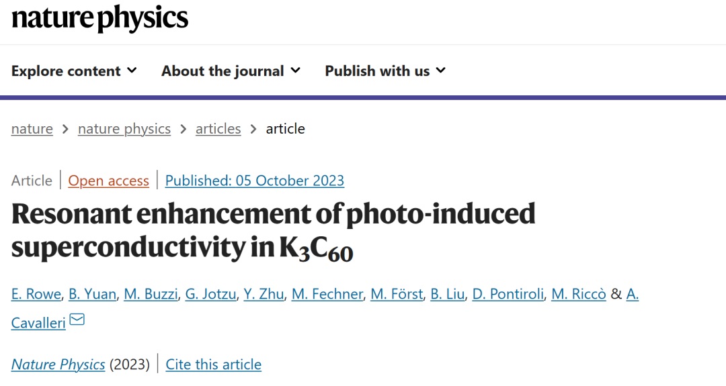The height and width of the screenshot is (386, 726).
Task: Open the About the journal dropdown
Action: coord(231,70)
